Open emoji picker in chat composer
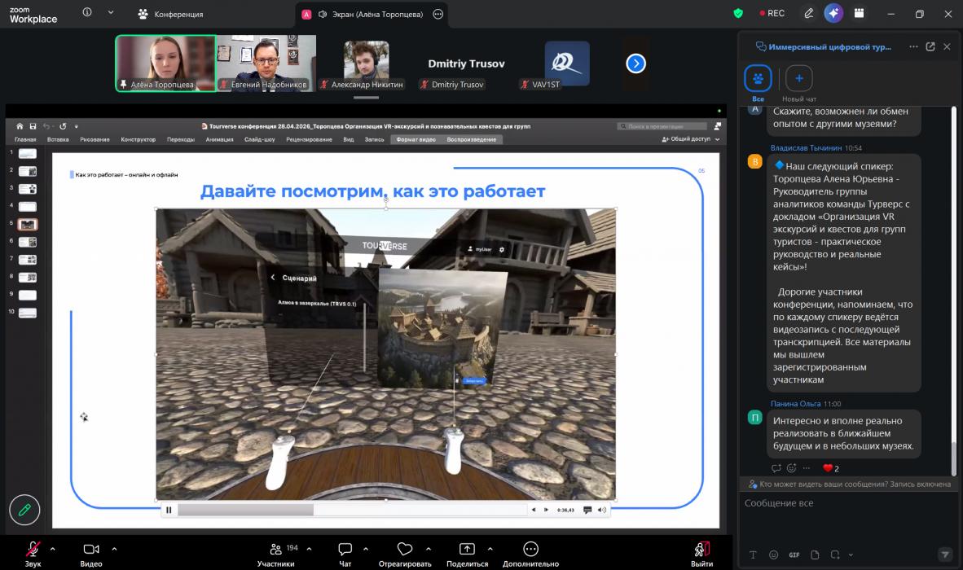 [773, 555]
